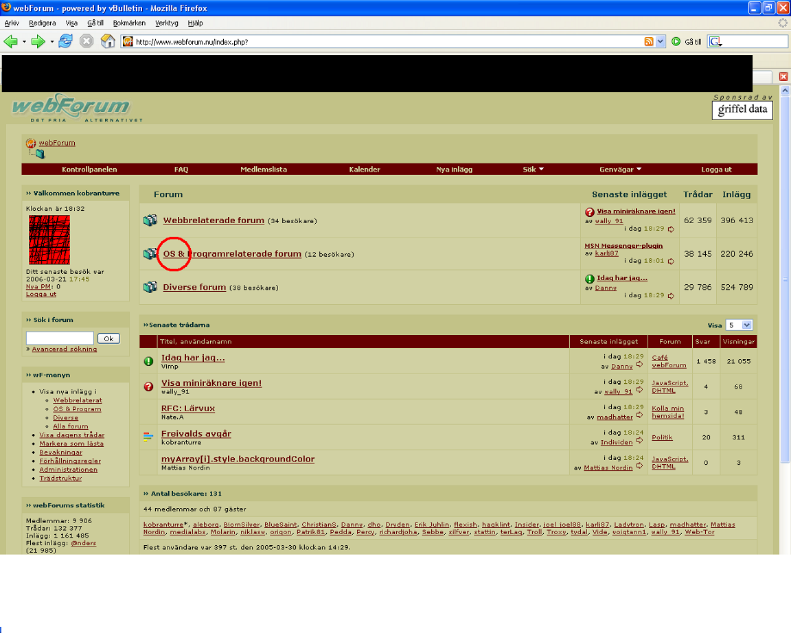Screen dimensions: 791x633
Task: Go to last post arrow after madhatter
Action: point(639,415)
